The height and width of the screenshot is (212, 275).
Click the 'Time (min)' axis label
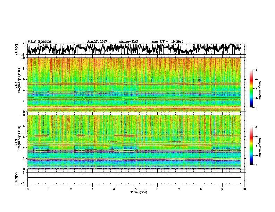139,192
